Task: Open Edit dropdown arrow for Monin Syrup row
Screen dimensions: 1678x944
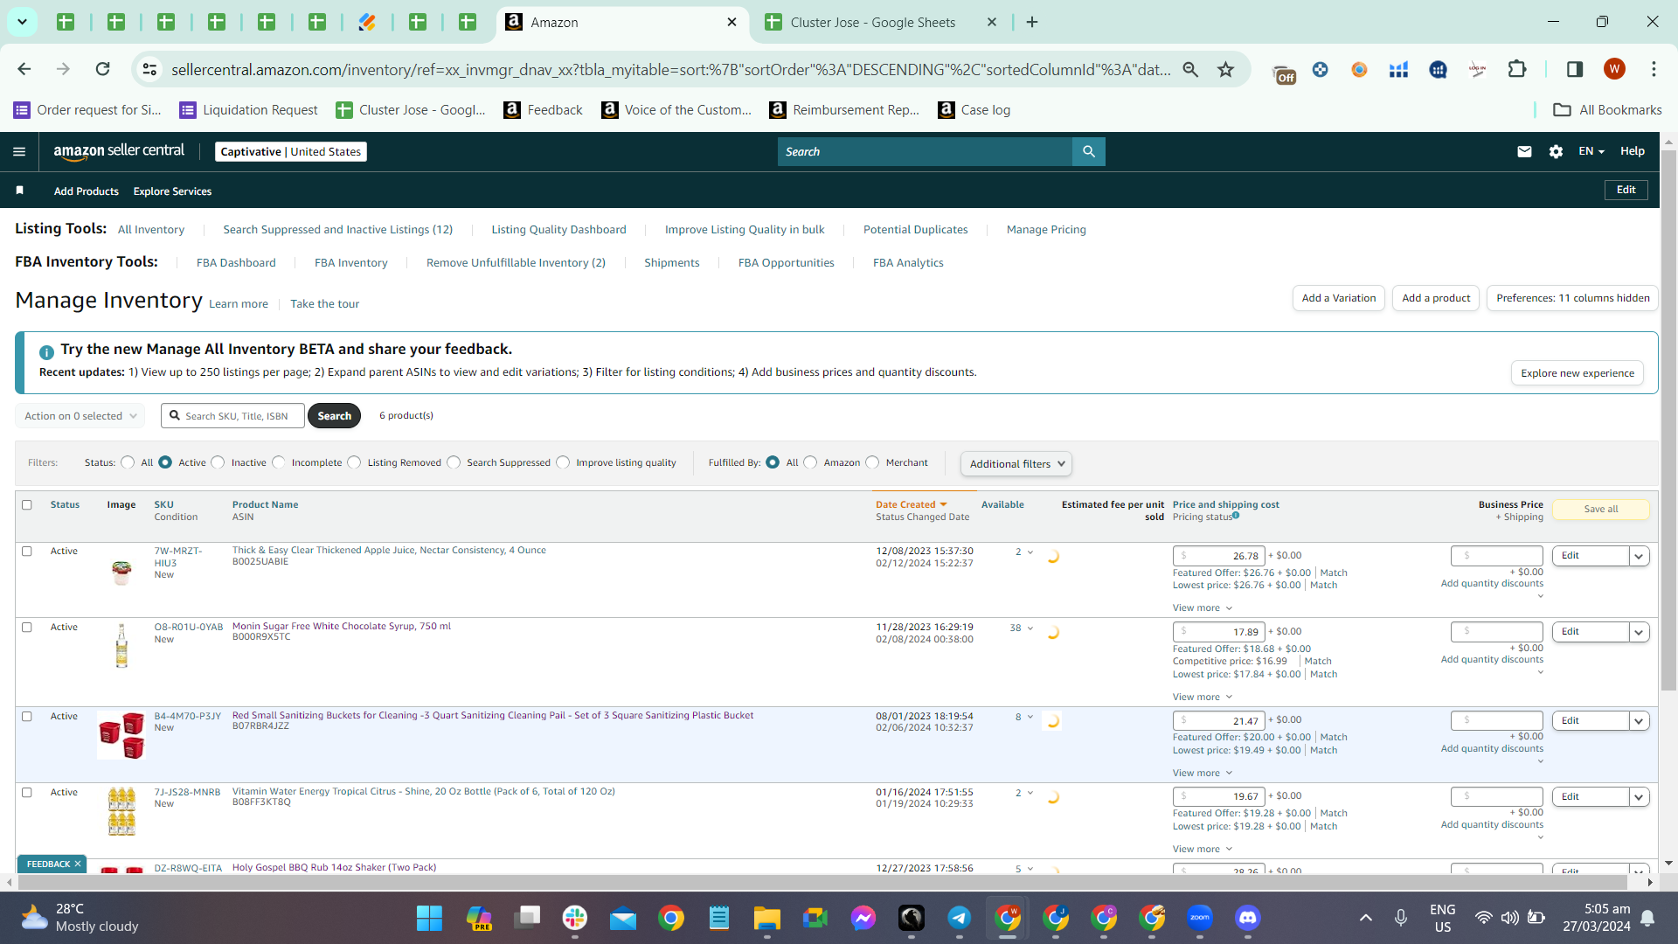Action: (1640, 632)
